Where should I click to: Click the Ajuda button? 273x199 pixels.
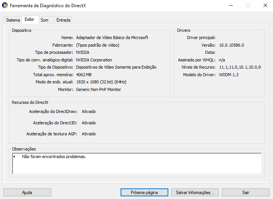coord(27,193)
